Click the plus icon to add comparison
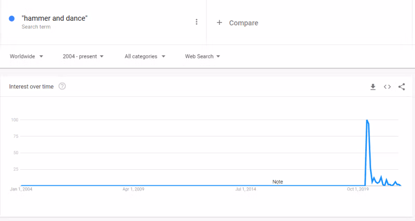 [219, 23]
